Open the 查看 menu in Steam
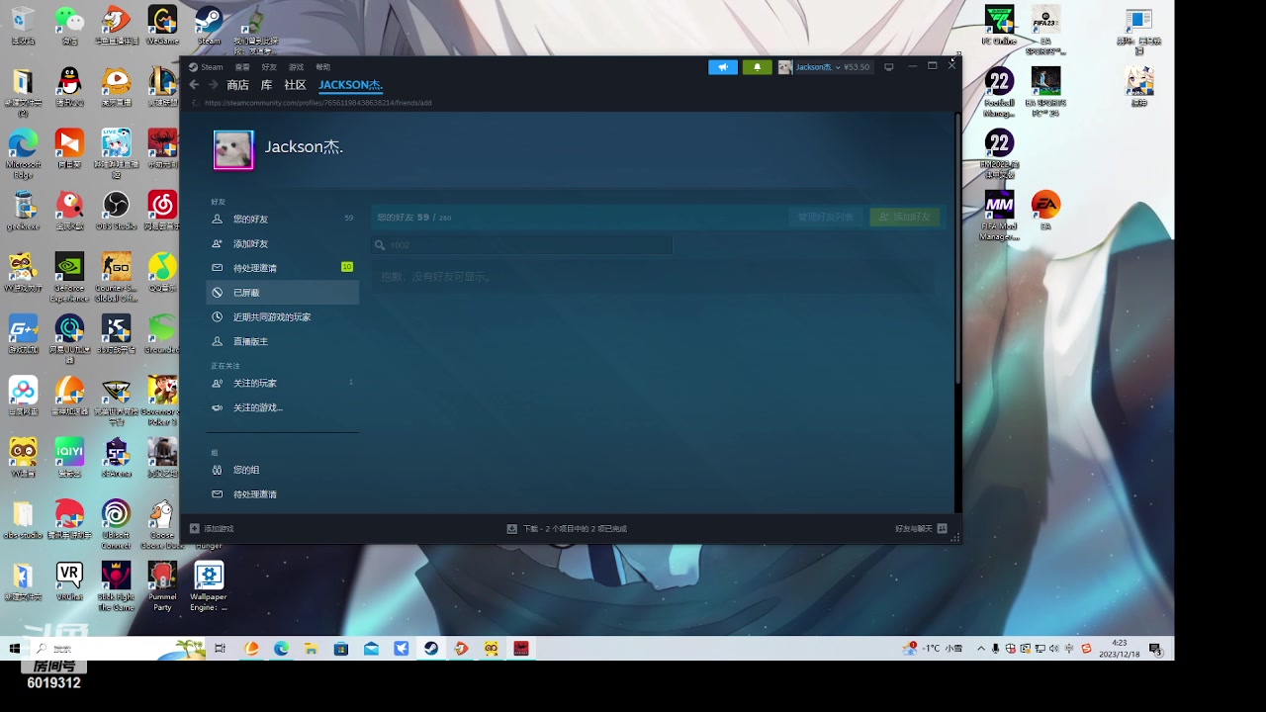Image resolution: width=1266 pixels, height=712 pixels. pos(242,67)
